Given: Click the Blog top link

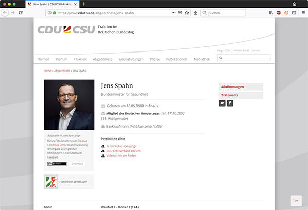Looking at the screenshot, I should click(219, 50).
